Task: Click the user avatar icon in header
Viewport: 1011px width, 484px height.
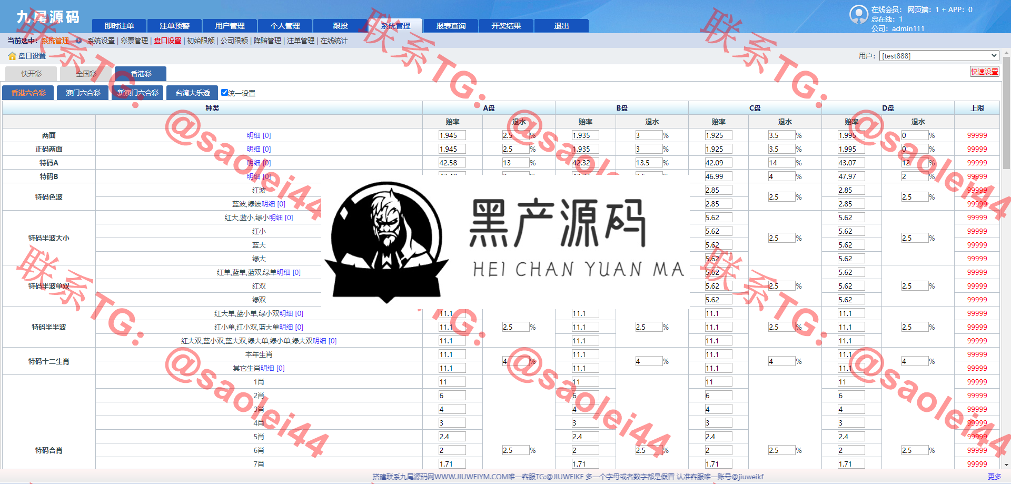Action: (x=858, y=14)
